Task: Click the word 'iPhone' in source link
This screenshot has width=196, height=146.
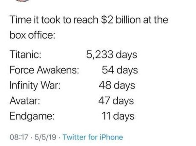Action: point(111,137)
